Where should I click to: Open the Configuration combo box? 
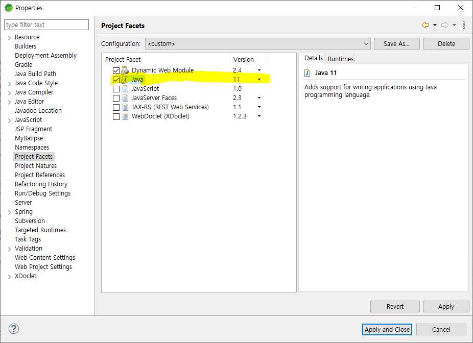257,44
